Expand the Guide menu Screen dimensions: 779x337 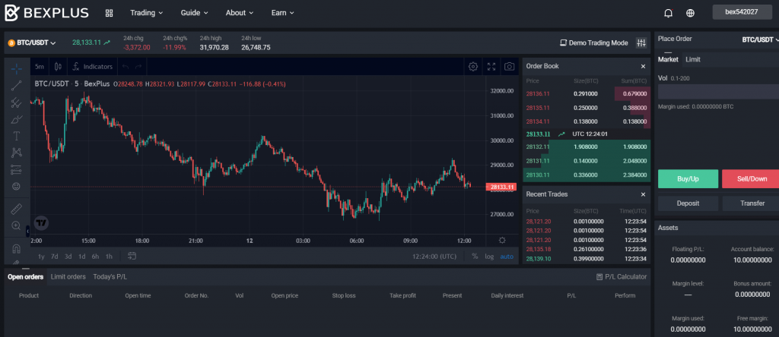coord(194,13)
